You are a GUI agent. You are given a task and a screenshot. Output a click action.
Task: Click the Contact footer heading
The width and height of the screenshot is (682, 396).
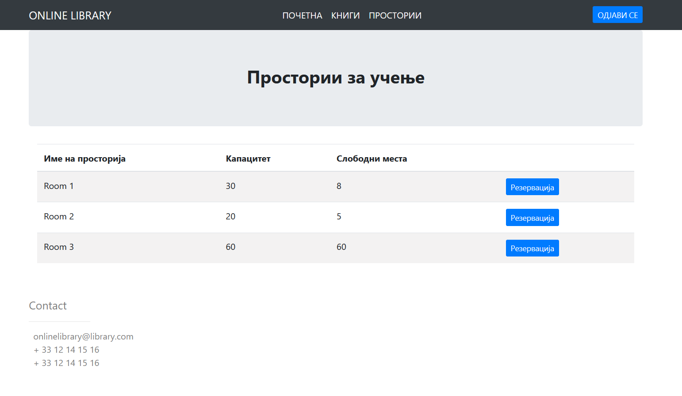tap(48, 306)
